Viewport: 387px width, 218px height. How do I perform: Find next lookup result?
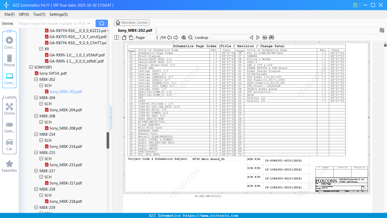pyautogui.click(x=258, y=38)
